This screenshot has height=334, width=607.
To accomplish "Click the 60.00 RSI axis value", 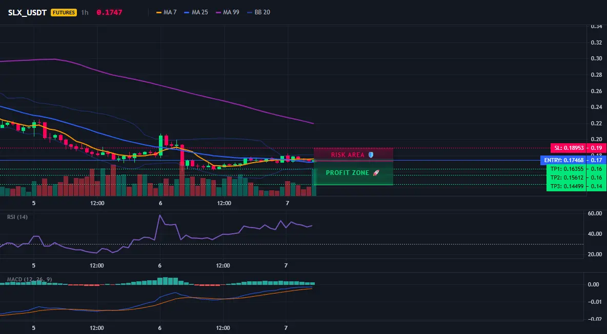I will [595, 213].
